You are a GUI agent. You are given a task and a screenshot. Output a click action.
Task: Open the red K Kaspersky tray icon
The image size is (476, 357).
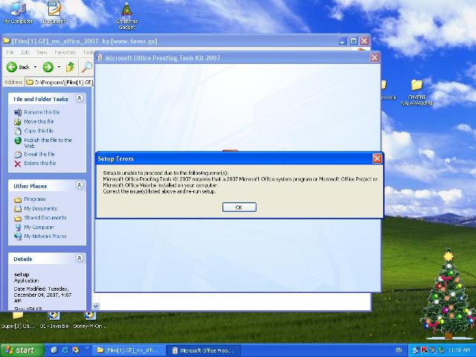425,350
